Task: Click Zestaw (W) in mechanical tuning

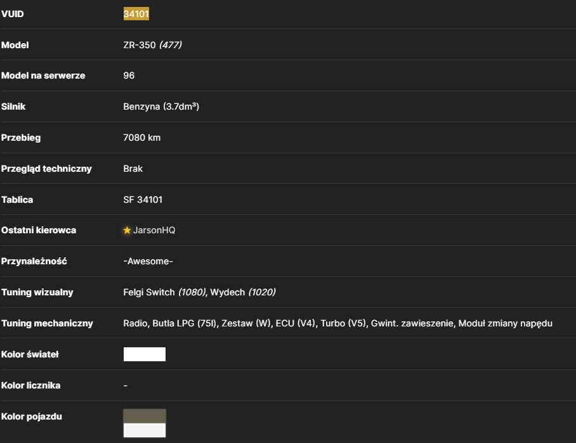Action: (245, 323)
